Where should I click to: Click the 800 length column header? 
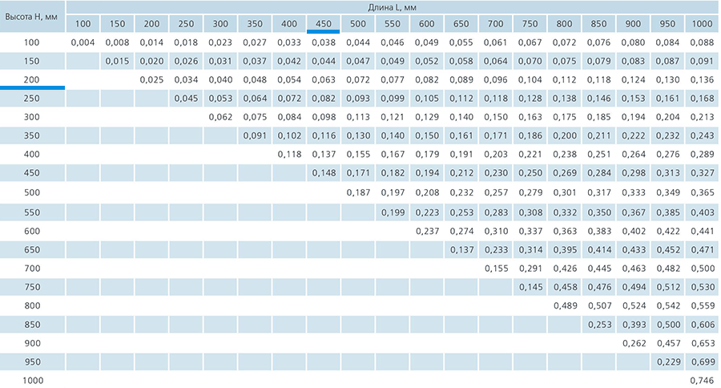pyautogui.click(x=564, y=24)
